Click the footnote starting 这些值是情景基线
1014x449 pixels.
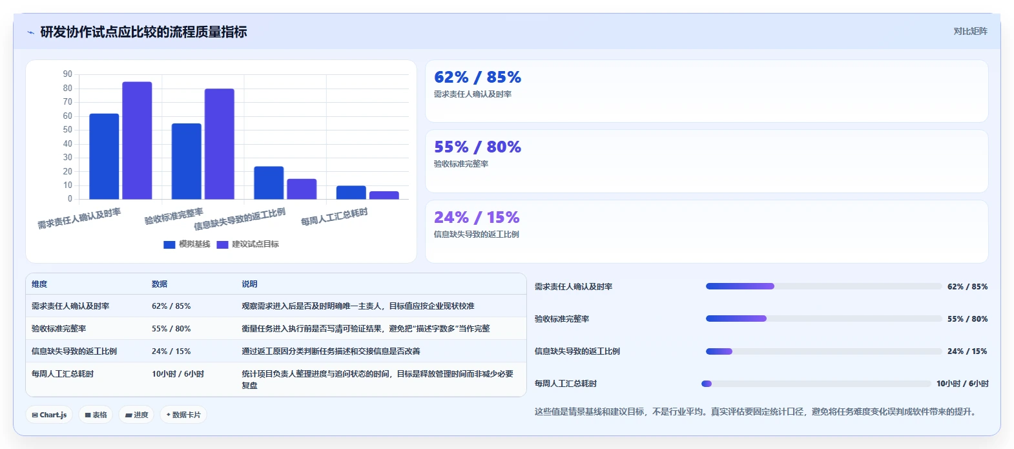coord(757,412)
